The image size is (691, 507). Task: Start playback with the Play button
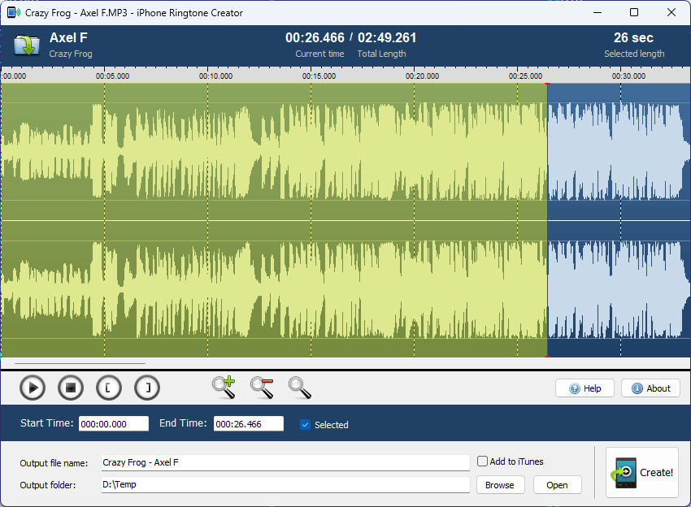pyautogui.click(x=33, y=388)
